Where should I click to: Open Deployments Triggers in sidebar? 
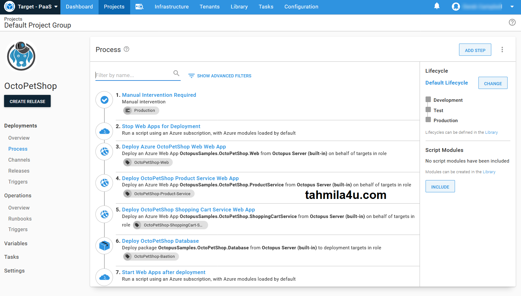[18, 182]
